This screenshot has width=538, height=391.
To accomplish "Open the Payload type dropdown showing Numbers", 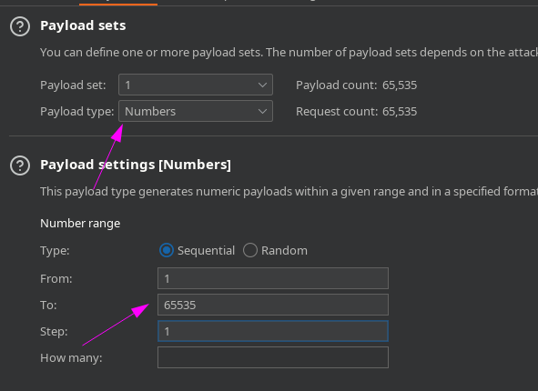I will (196, 111).
